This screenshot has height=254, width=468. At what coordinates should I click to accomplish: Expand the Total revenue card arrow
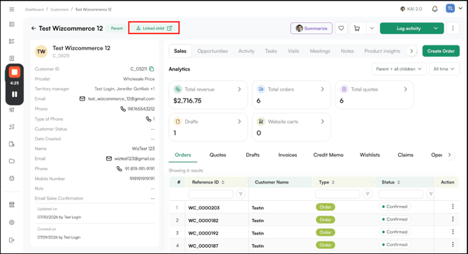(x=240, y=89)
